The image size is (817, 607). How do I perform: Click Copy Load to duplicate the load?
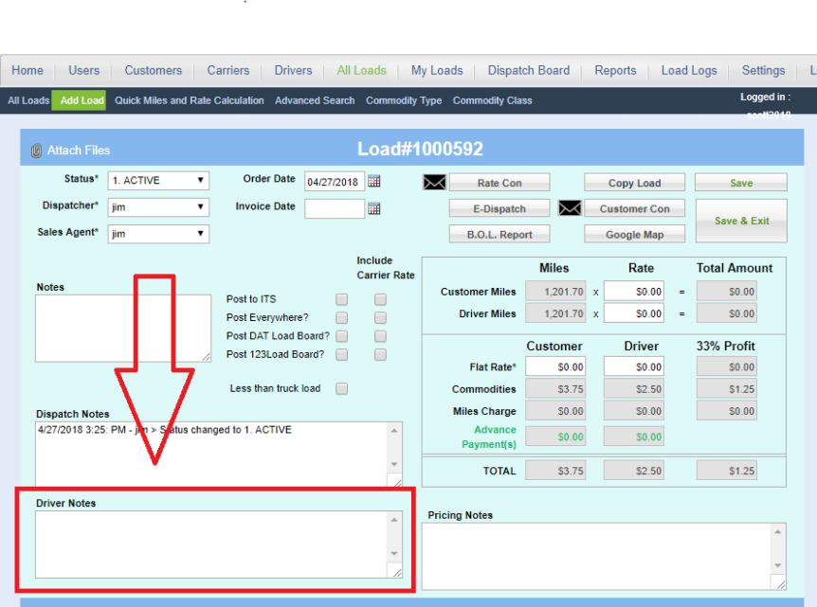[x=634, y=182]
